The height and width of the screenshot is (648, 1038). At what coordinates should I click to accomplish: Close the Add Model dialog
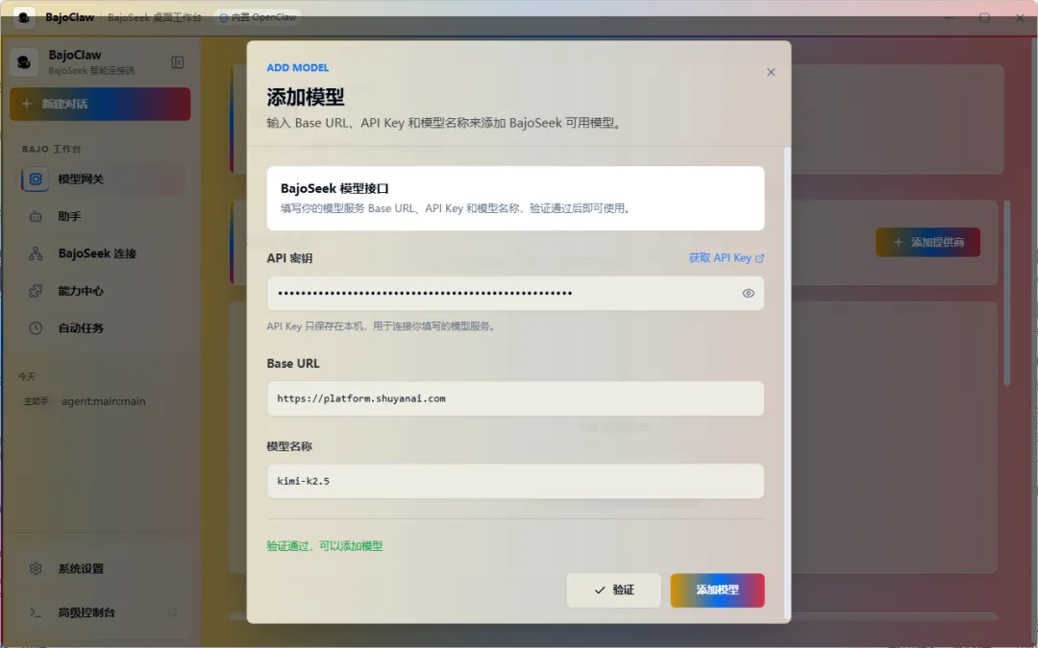point(771,72)
